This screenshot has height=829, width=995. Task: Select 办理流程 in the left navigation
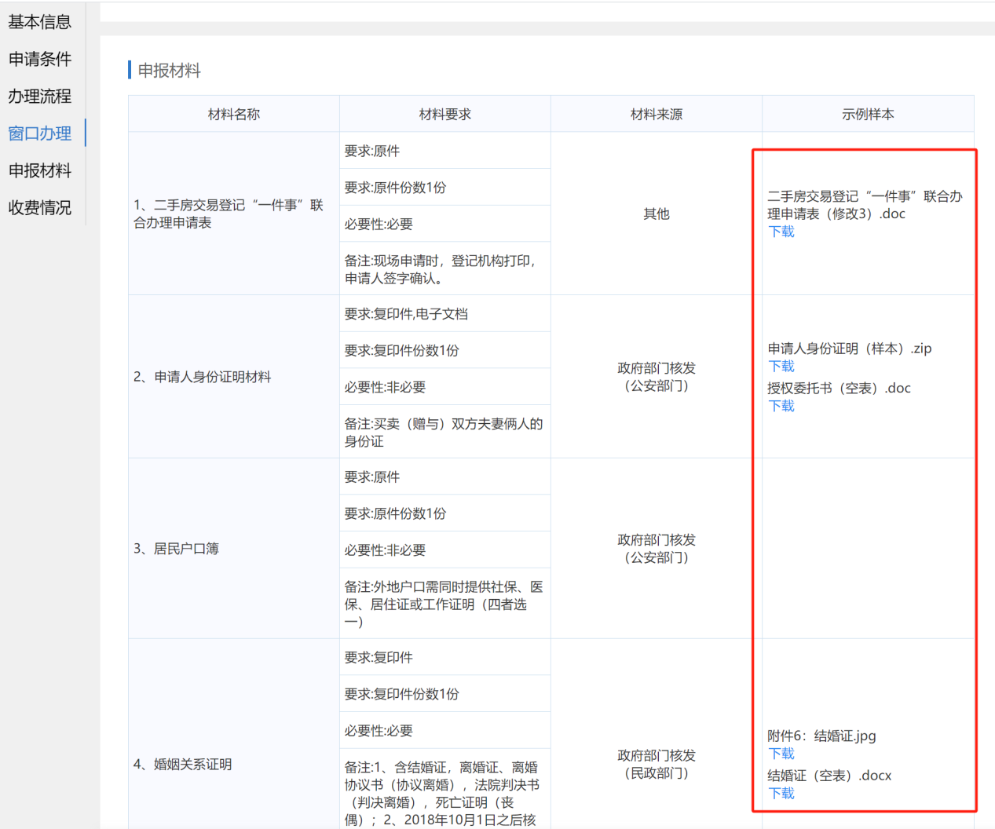(40, 97)
